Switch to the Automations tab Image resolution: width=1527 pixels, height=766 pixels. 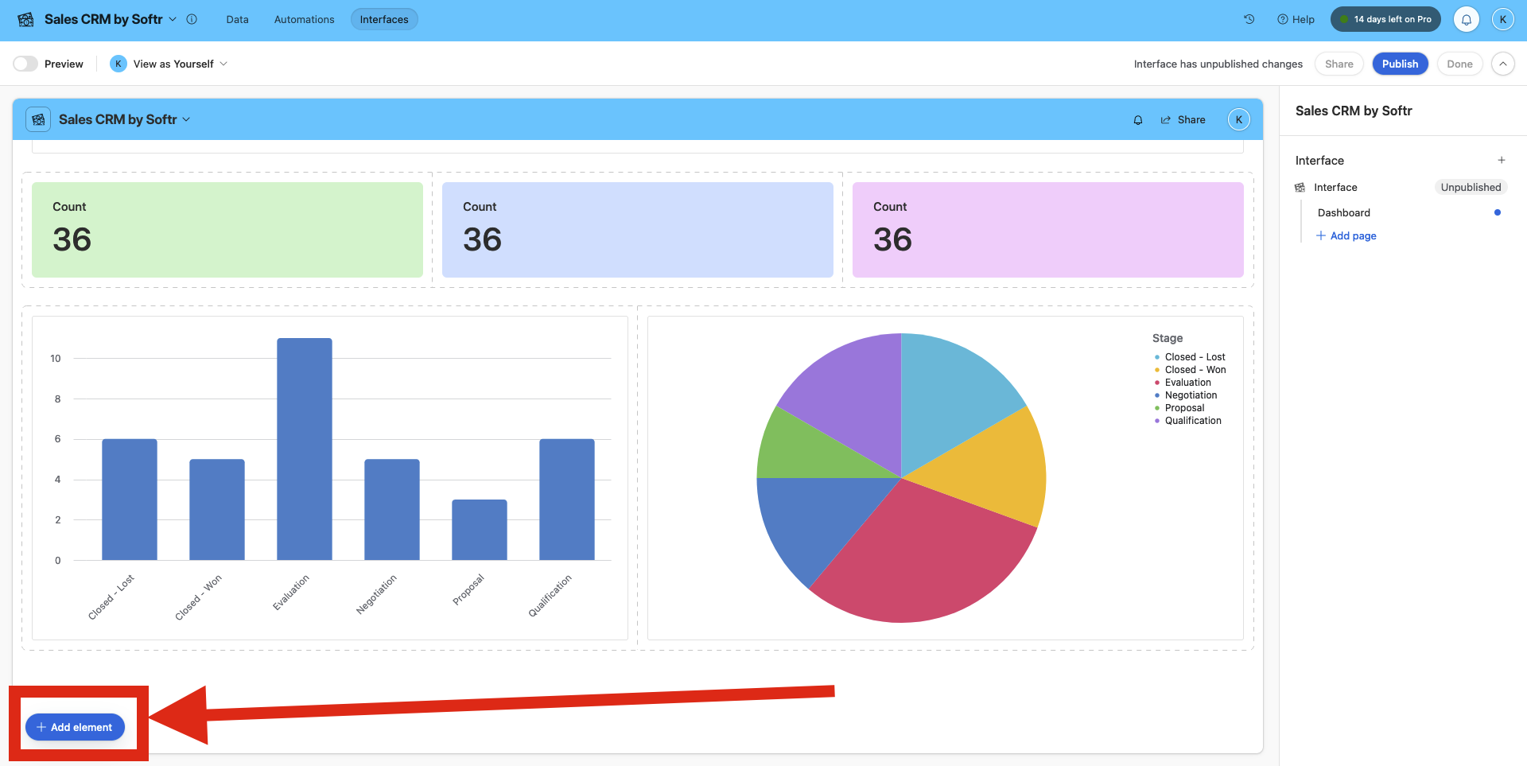point(304,19)
